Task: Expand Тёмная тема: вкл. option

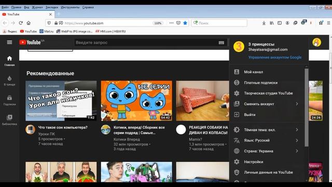Action: [x=267, y=130]
